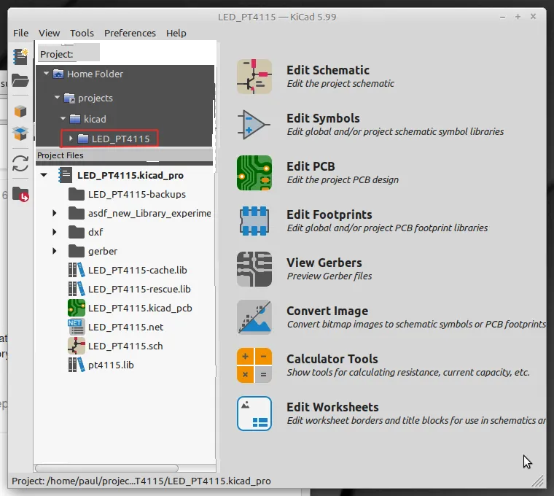Select pt4115.lib file name
This screenshot has height=496, width=554.
click(x=111, y=365)
